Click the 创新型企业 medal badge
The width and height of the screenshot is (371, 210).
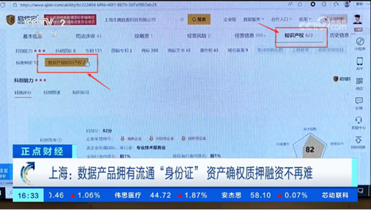194,138
